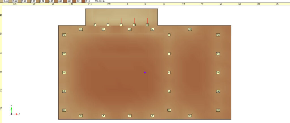Select marker 16 on the left wall
Viewport: 290px width, 123px height.
pos(64,73)
